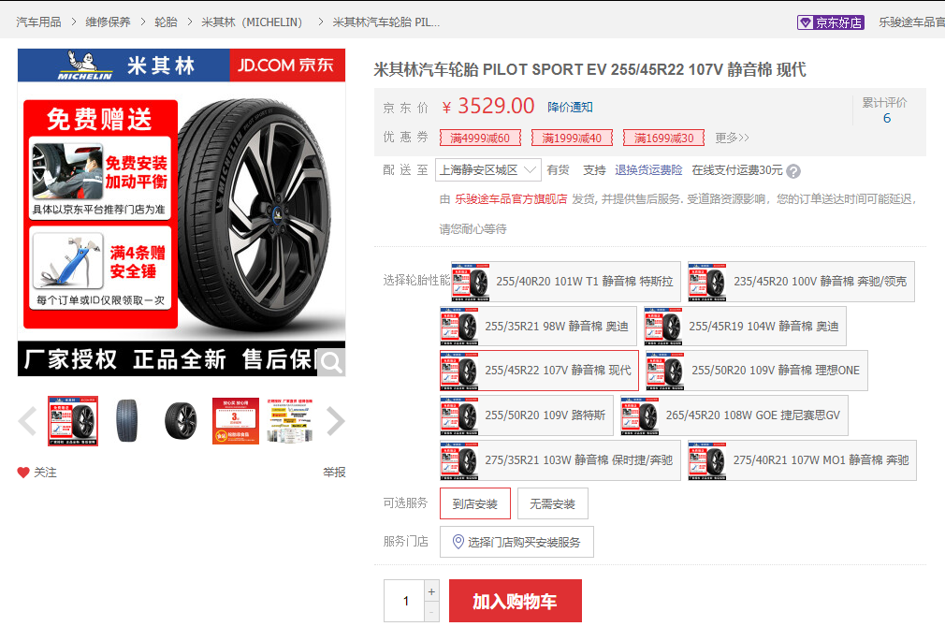The width and height of the screenshot is (945, 641).
Task: Select the red guarantee poster thumbnail
Action: point(236,421)
